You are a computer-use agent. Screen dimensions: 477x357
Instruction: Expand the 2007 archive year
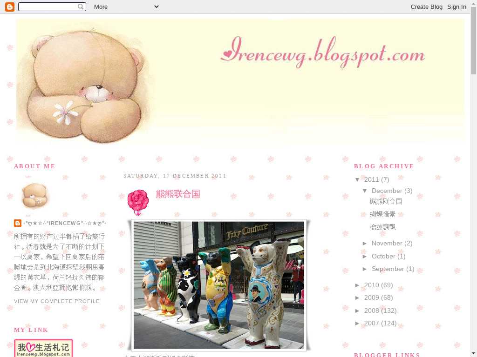357,324
